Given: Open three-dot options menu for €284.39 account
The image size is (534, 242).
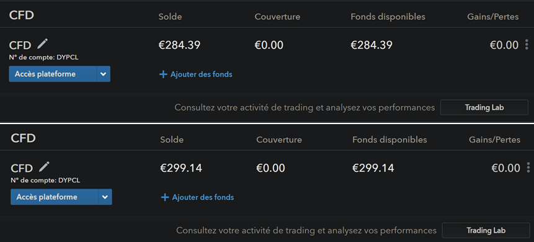Looking at the screenshot, I should click(527, 45).
